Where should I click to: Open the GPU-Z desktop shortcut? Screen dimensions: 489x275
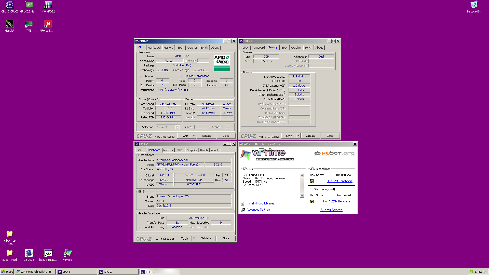point(29,7)
